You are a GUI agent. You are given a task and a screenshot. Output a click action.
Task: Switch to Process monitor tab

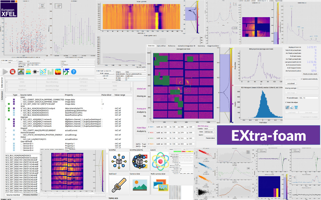tap(31, 195)
